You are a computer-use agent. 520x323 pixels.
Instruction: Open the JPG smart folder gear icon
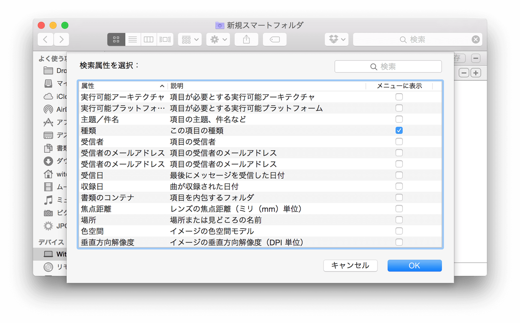coord(48,226)
